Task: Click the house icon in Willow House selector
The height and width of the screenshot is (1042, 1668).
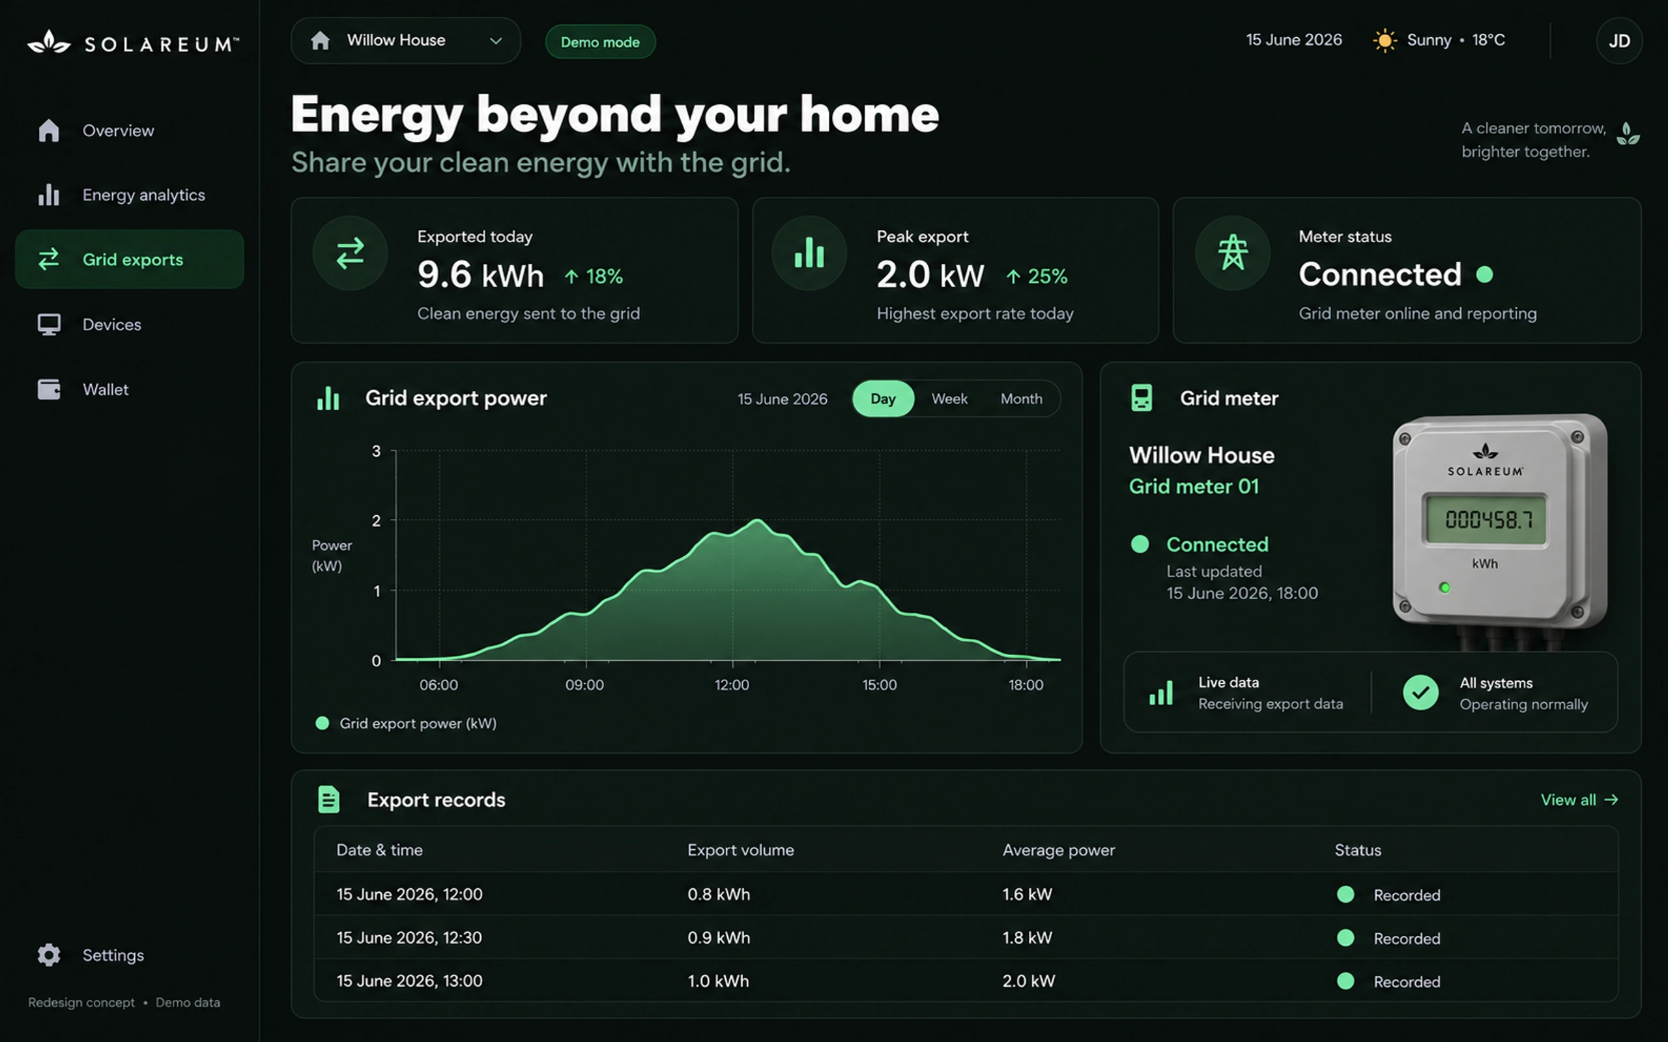Action: 320,40
